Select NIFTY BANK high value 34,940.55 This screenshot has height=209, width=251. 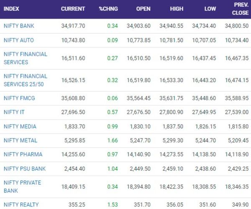pos(171,26)
